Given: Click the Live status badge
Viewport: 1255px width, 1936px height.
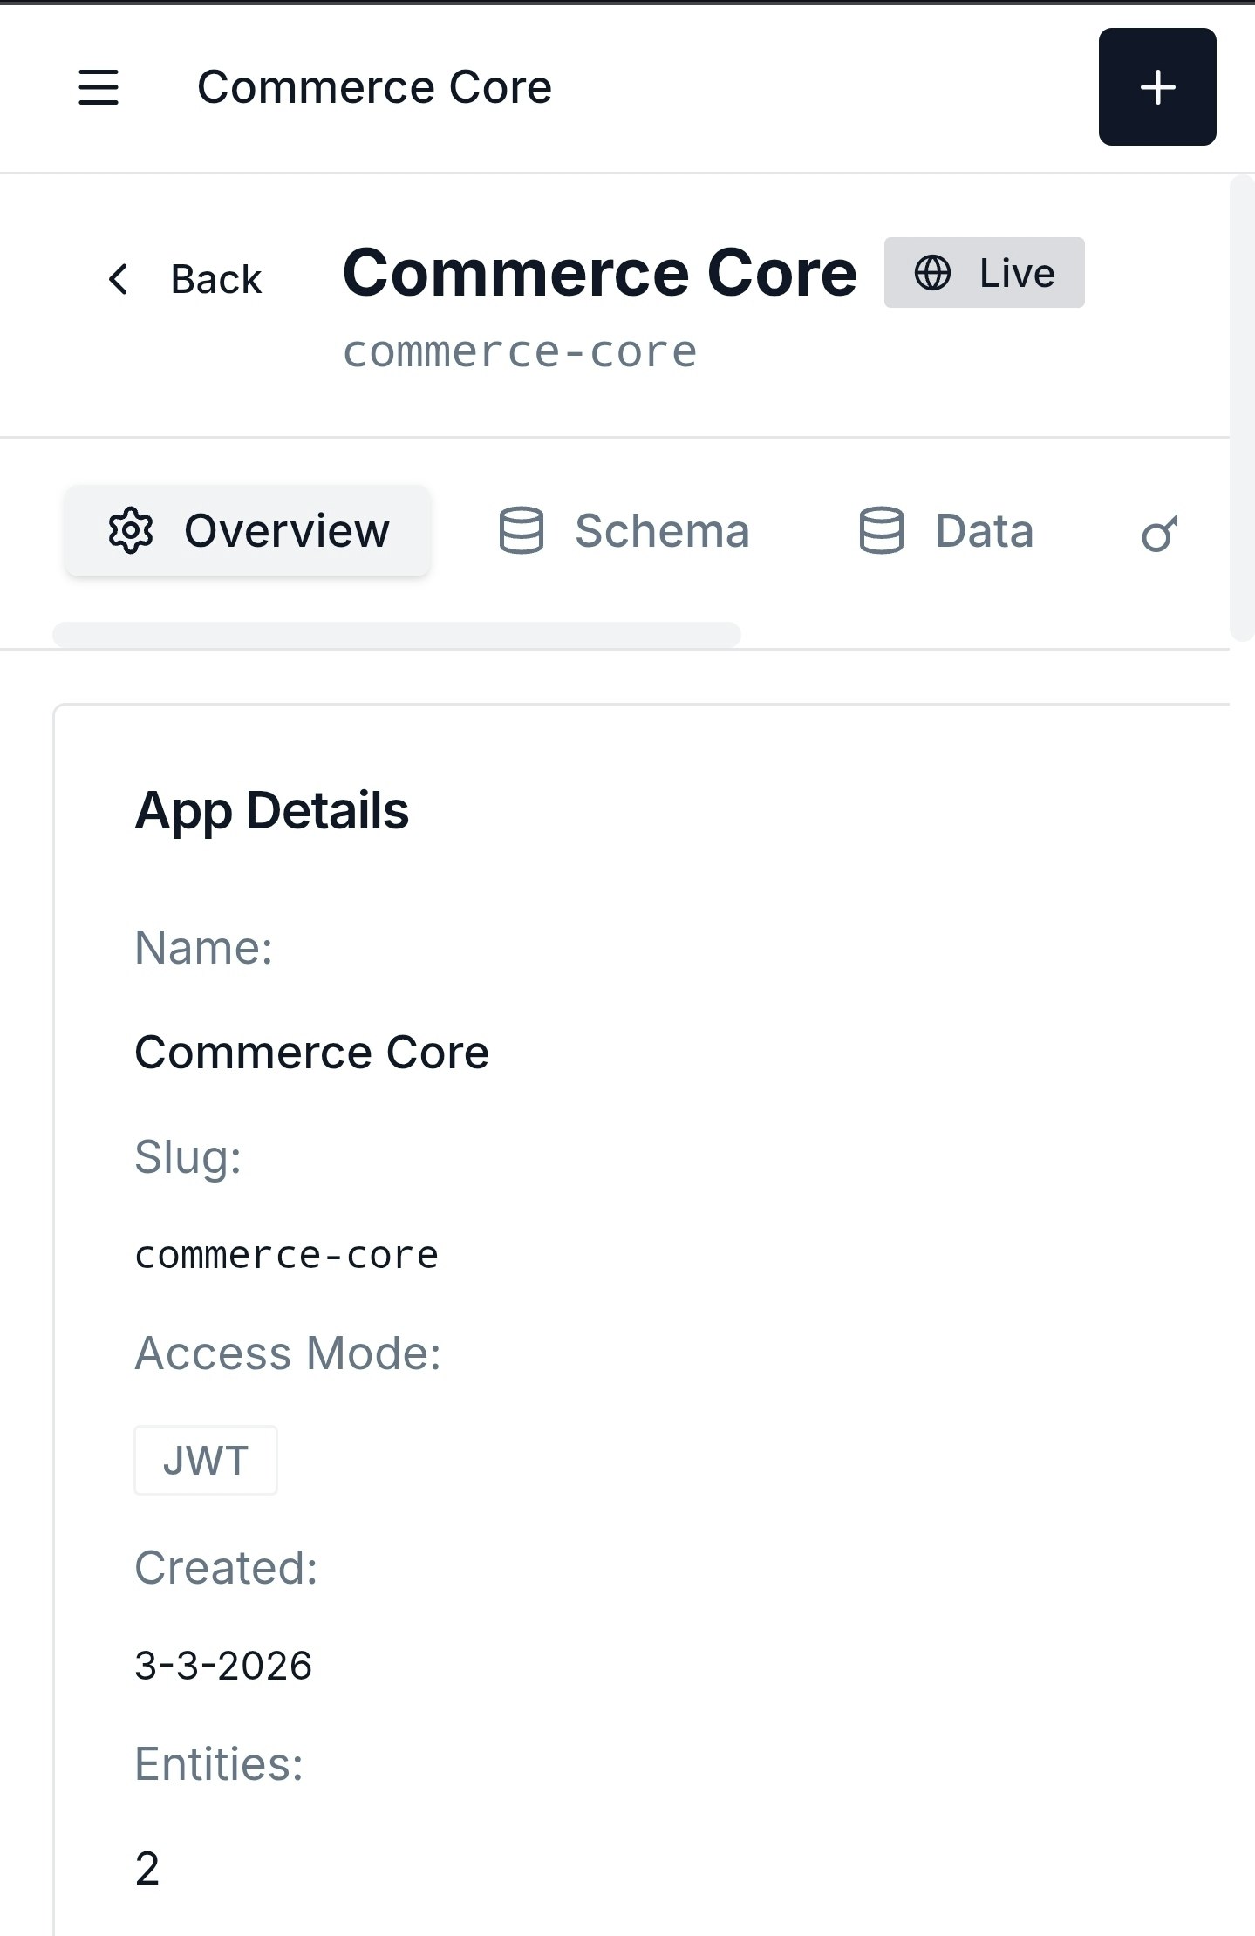Looking at the screenshot, I should pos(984,273).
